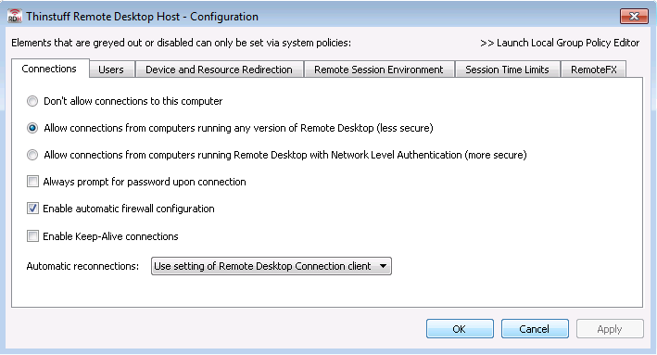Choose Network Level Authentication radio option
Image resolution: width=657 pixels, height=355 pixels.
click(32, 155)
